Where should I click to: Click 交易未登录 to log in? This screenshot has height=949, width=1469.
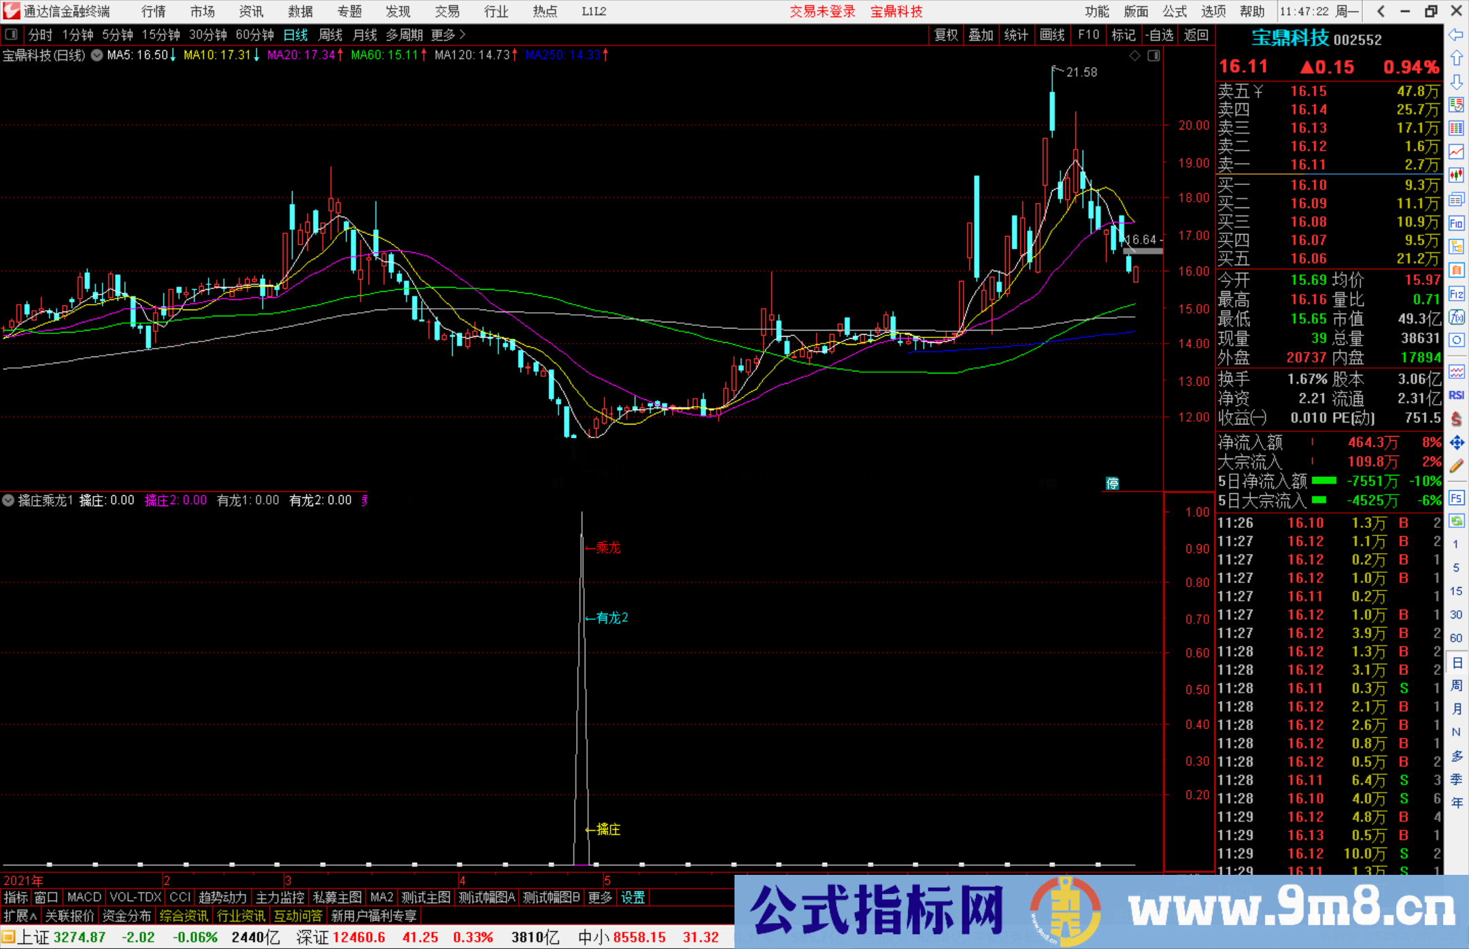point(822,11)
